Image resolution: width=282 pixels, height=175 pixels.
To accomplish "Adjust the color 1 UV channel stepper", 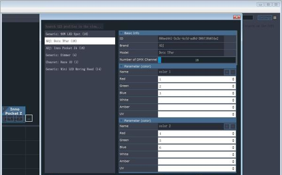I will [x=233, y=114].
